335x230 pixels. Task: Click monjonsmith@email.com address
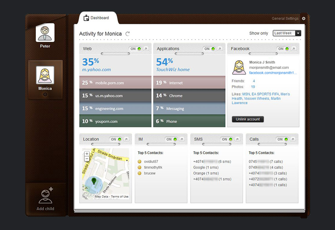[x=269, y=68]
